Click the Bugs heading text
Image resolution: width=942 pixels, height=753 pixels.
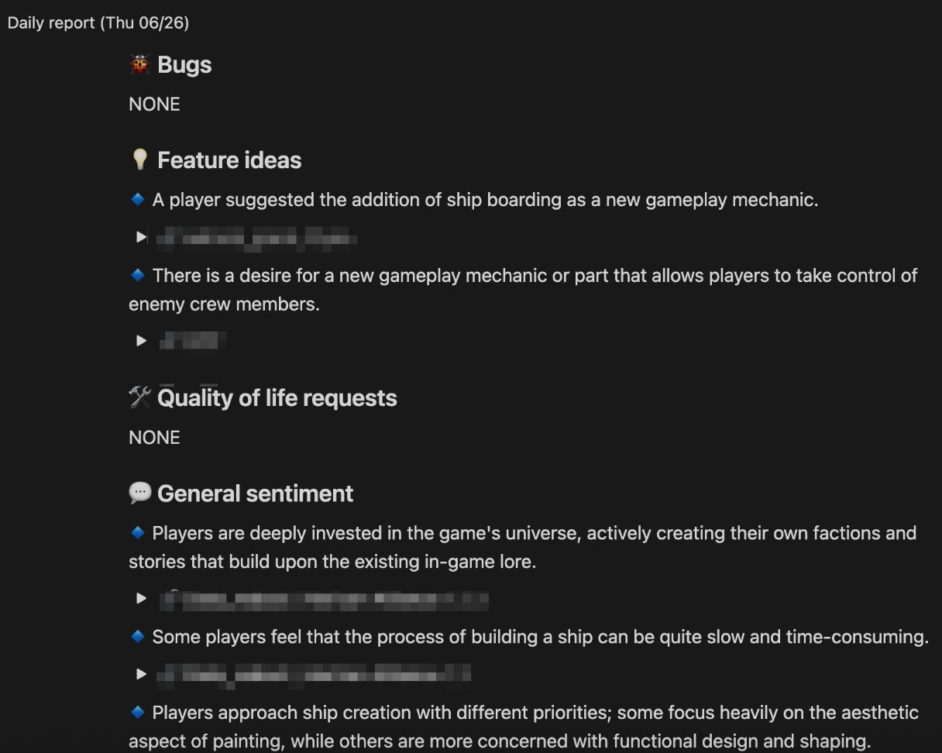[x=184, y=65]
